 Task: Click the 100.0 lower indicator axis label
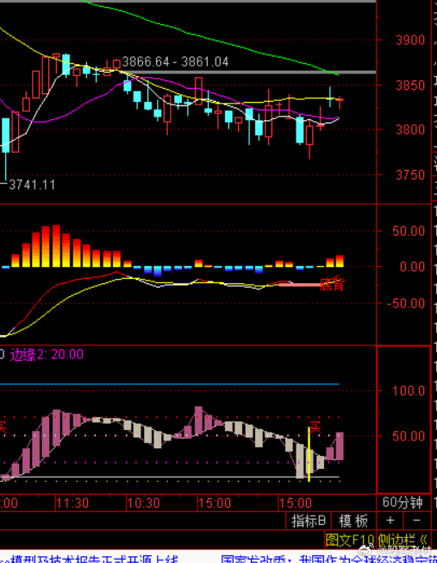(409, 390)
